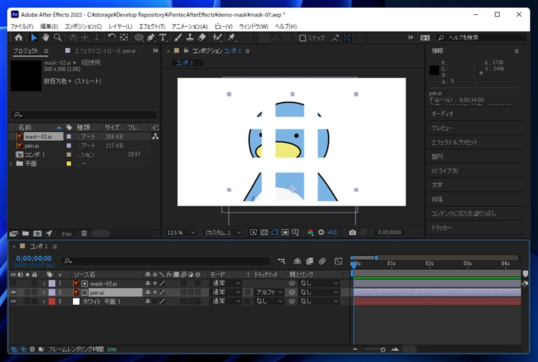Open the blend mode dropdown for mask-02.ai
The width and height of the screenshot is (538, 362).
(x=226, y=283)
